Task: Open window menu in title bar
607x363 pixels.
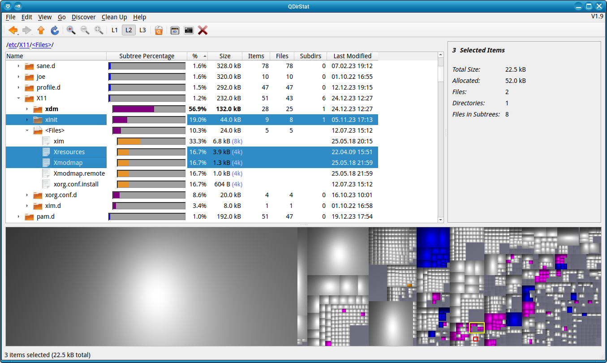Action: [x=8, y=6]
